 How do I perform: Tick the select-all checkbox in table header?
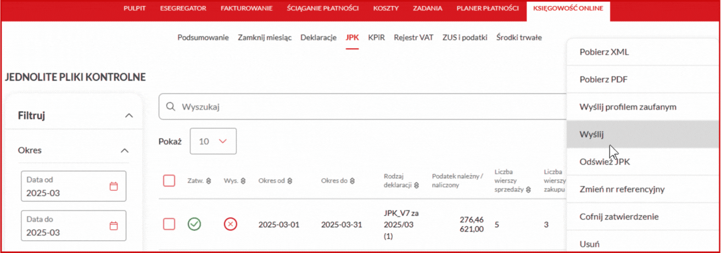point(169,181)
